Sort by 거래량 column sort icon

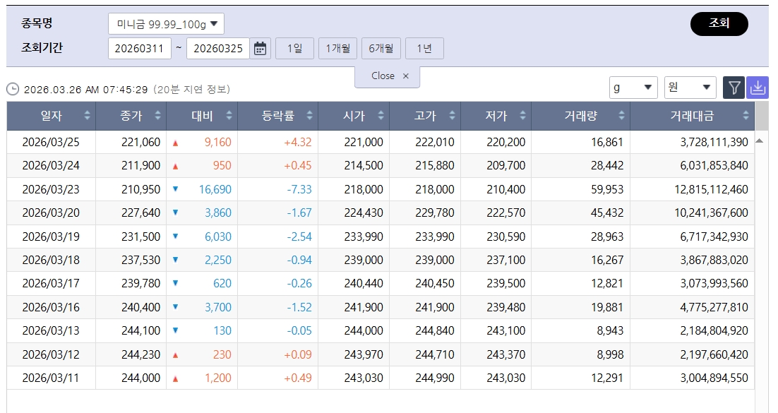point(621,116)
